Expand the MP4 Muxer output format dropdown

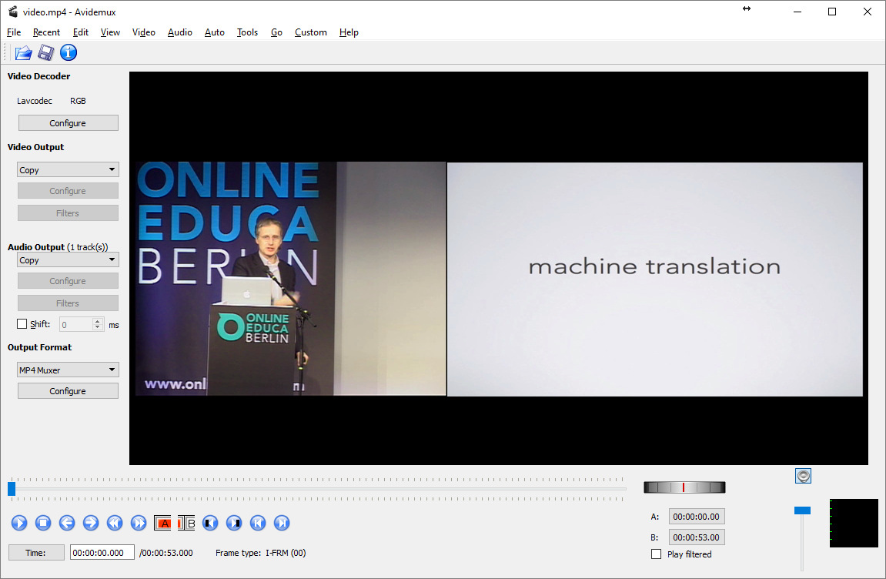tap(68, 370)
